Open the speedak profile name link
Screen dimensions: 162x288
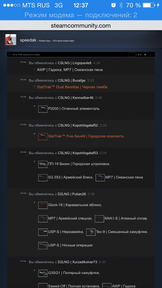(x=28, y=40)
